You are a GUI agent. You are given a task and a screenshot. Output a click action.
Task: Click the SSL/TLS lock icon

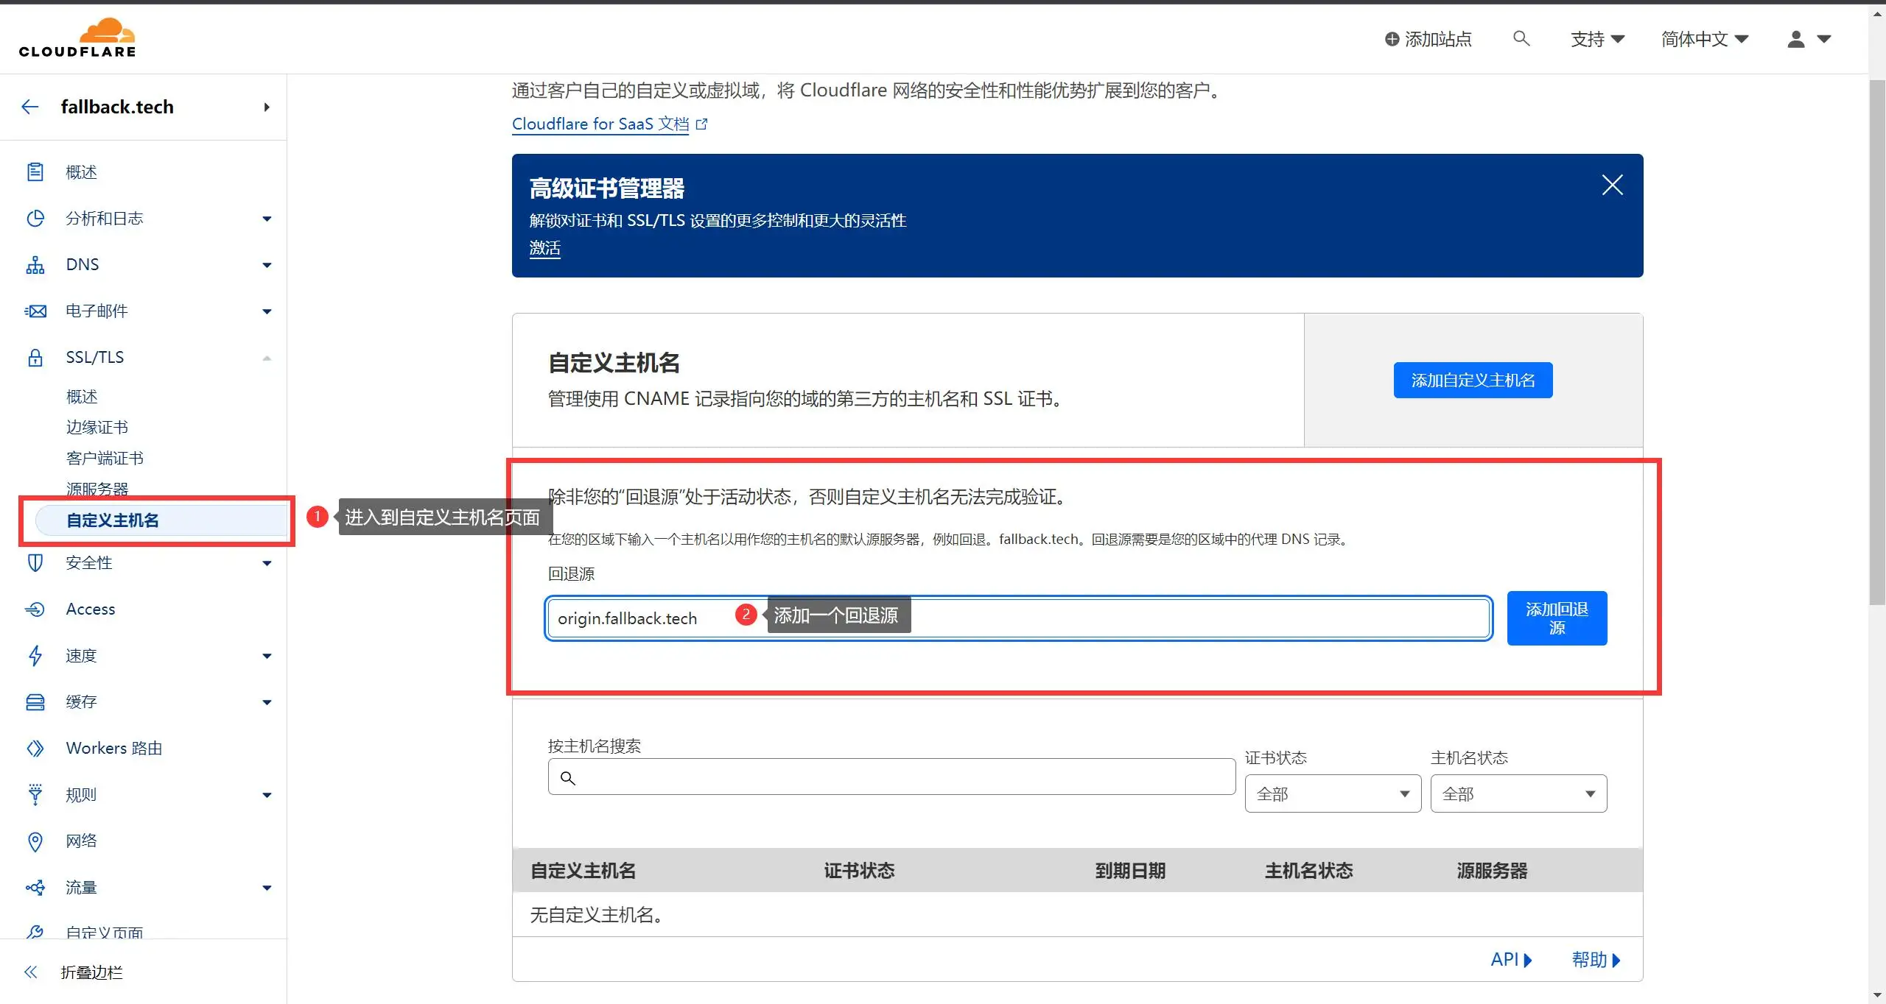click(x=35, y=357)
